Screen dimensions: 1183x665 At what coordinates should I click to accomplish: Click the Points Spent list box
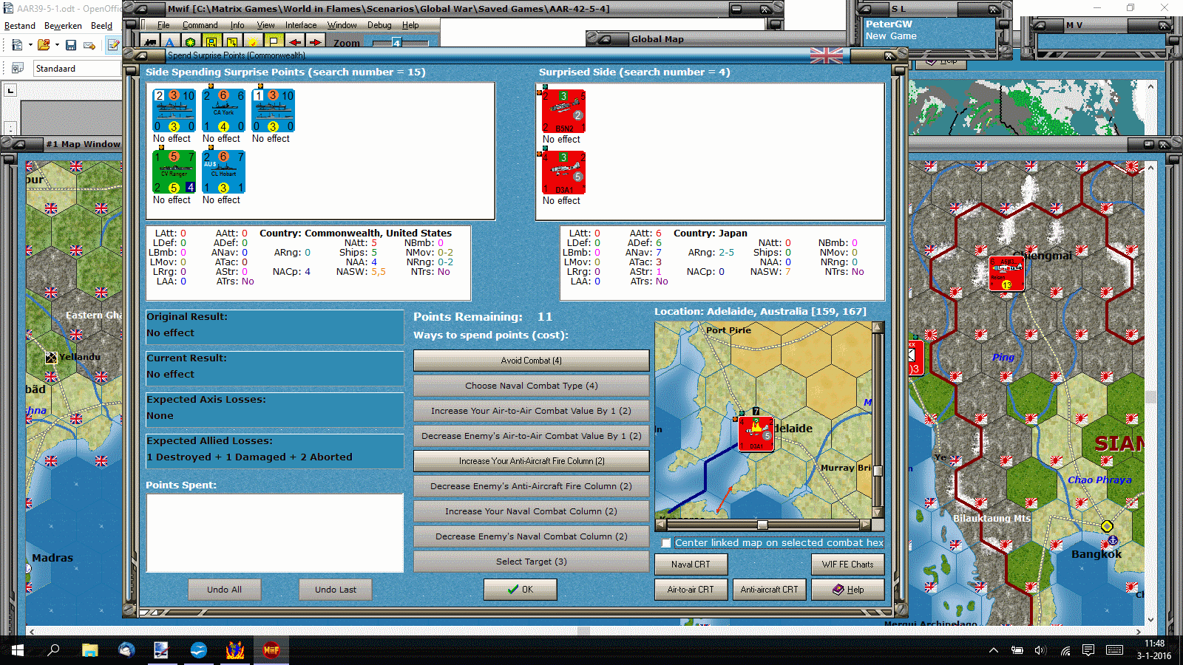pyautogui.click(x=275, y=533)
